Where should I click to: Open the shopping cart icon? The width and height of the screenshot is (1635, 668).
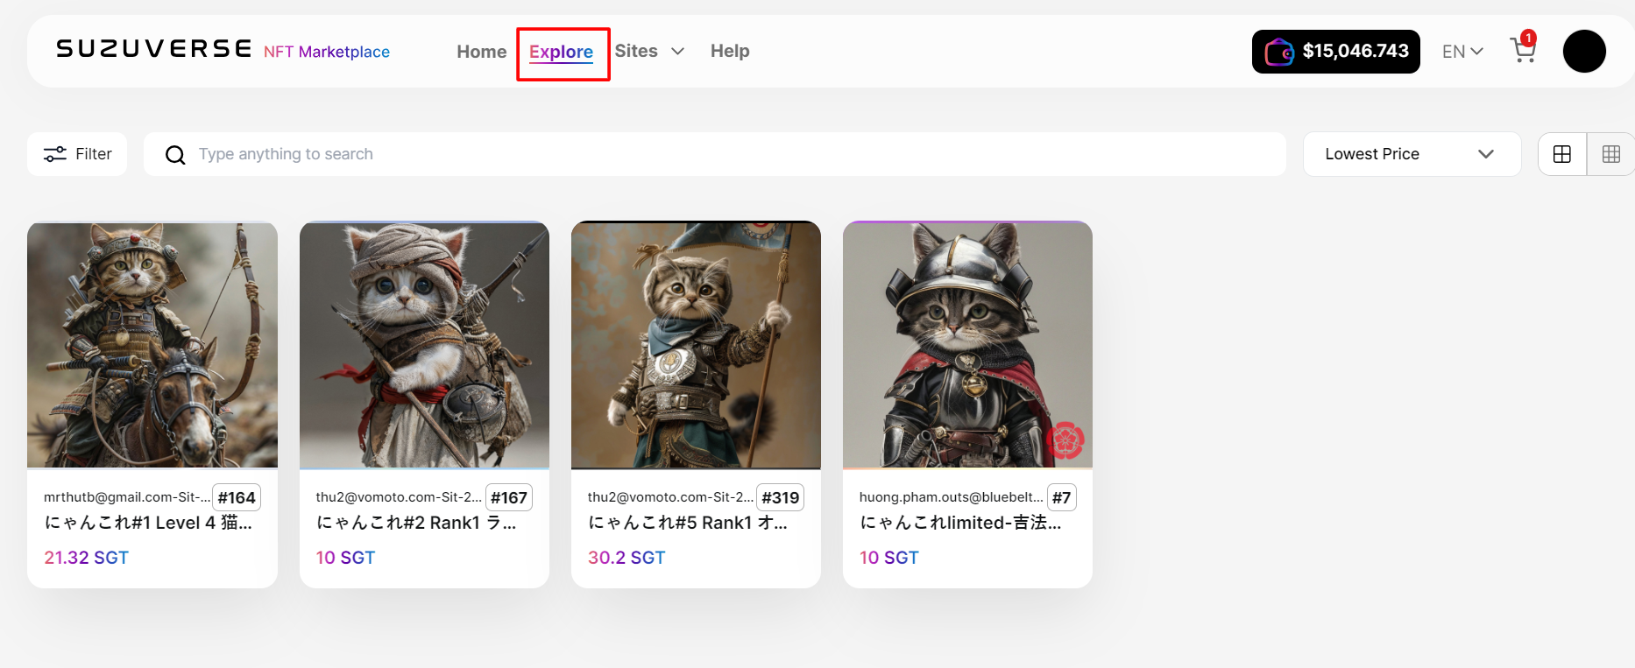click(x=1523, y=51)
